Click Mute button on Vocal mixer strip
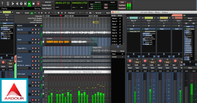This screenshot has width=197, height=103. 145,68
